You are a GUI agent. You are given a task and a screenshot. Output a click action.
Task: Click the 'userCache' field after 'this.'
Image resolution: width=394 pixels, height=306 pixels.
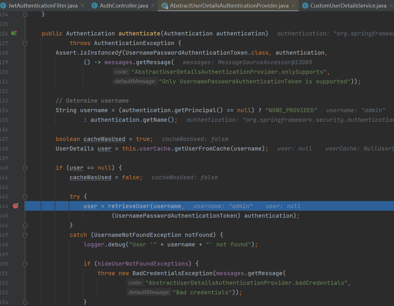tap(155, 148)
